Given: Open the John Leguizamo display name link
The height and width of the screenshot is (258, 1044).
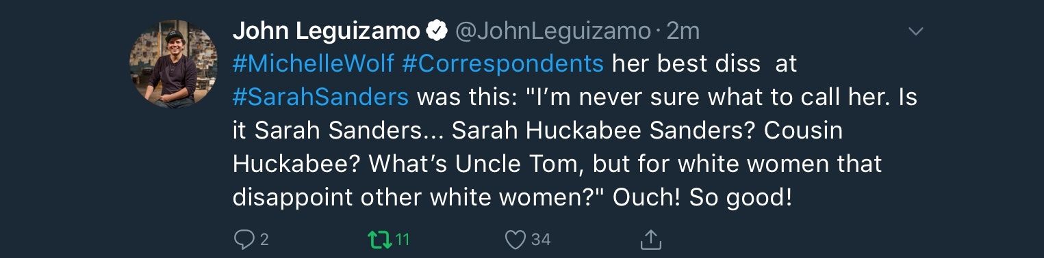Looking at the screenshot, I should 327,31.
